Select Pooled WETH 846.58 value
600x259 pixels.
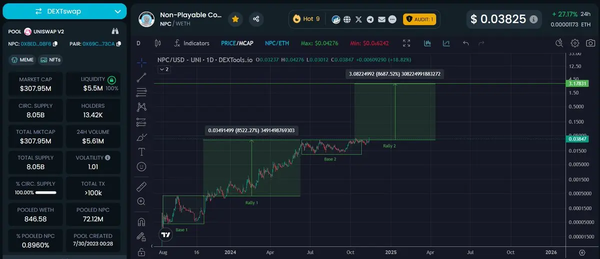tap(35, 219)
